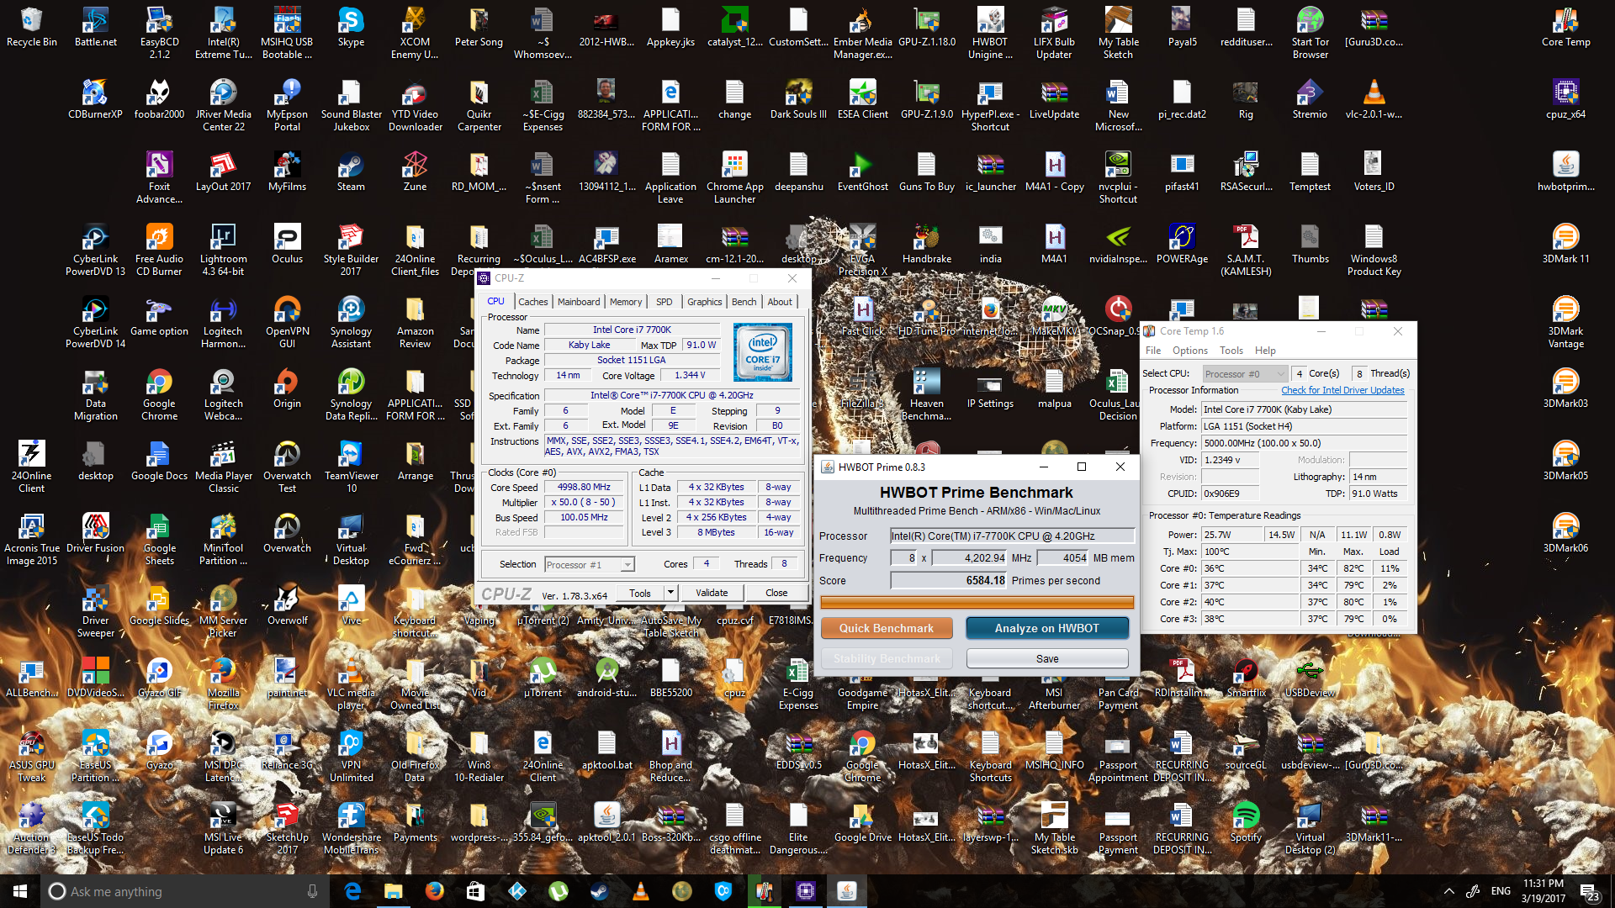Click the Validate button in CPU-Z
Screen dimensions: 1615x908
[712, 593]
